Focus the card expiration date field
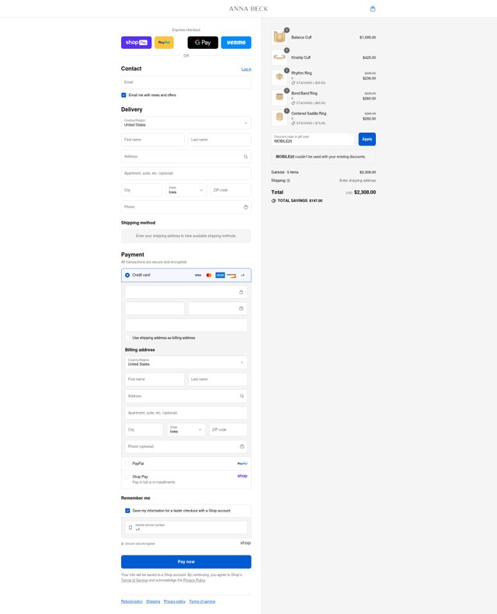This screenshot has width=497, height=614. coord(155,309)
